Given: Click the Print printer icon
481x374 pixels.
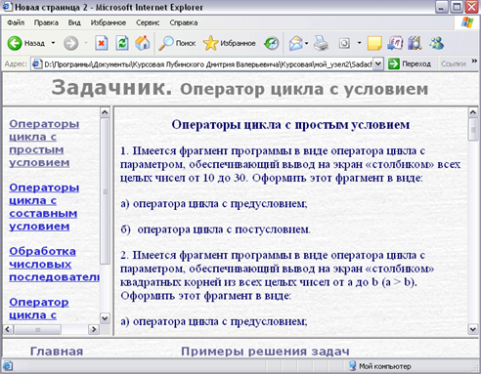Looking at the screenshot, I should click(321, 43).
